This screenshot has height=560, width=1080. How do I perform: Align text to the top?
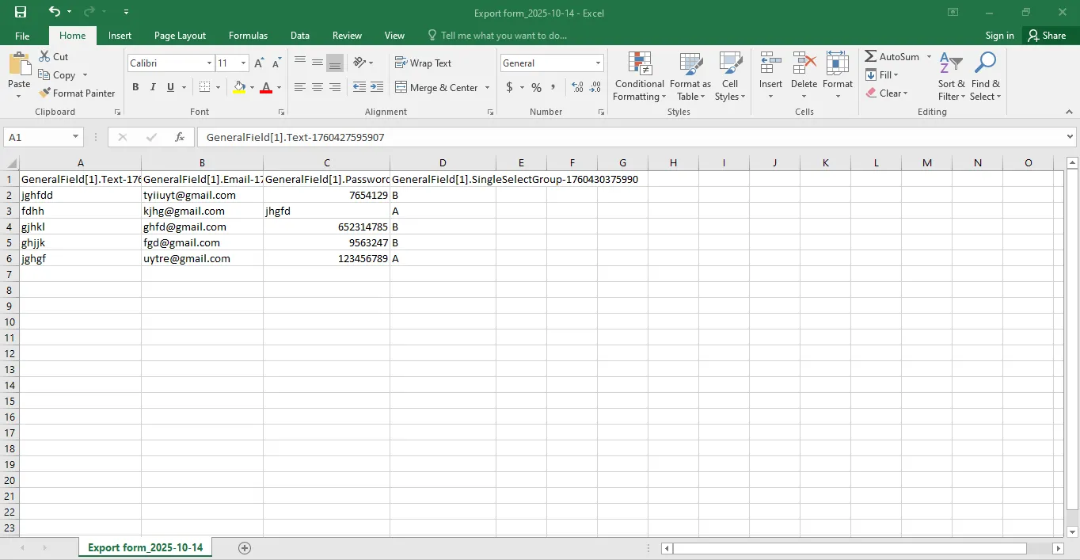(x=300, y=63)
